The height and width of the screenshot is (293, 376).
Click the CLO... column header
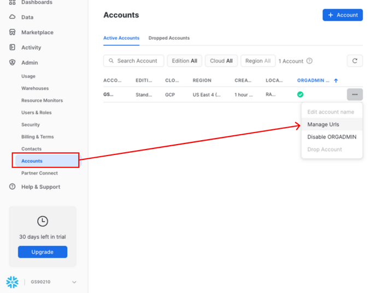(172, 80)
